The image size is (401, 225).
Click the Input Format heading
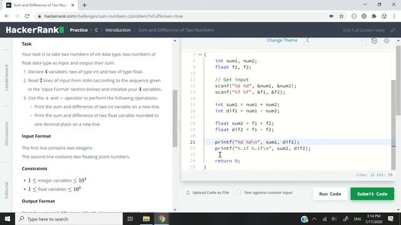[36, 136]
